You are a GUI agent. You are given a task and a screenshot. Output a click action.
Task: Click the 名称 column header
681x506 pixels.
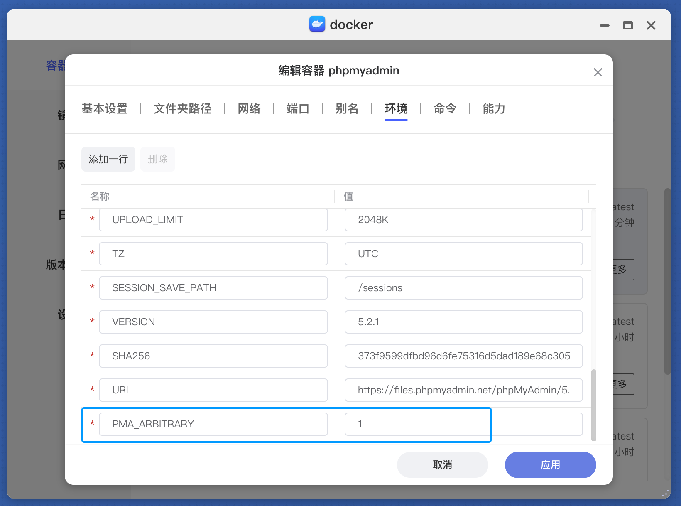[100, 197]
